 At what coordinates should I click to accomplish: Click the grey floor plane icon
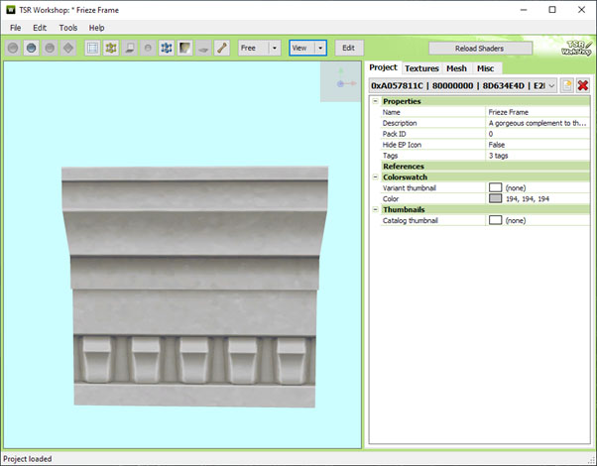tap(203, 48)
